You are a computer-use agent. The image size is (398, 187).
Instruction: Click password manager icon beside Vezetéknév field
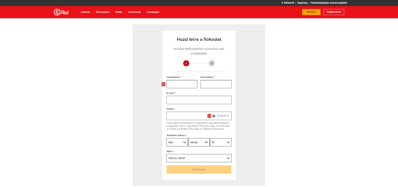163,84
